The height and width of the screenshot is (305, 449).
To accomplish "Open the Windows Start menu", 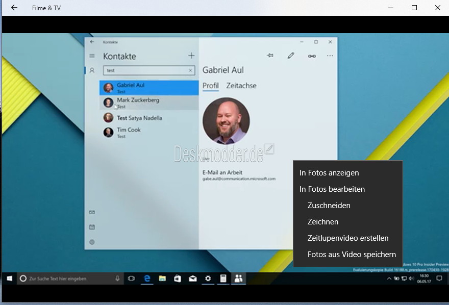I will [10, 278].
